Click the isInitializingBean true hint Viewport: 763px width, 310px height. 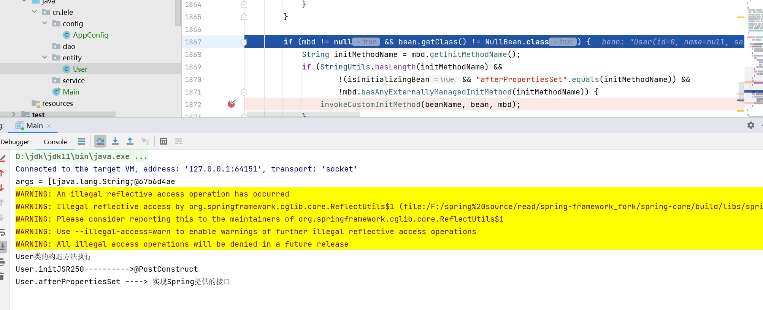[x=444, y=79]
